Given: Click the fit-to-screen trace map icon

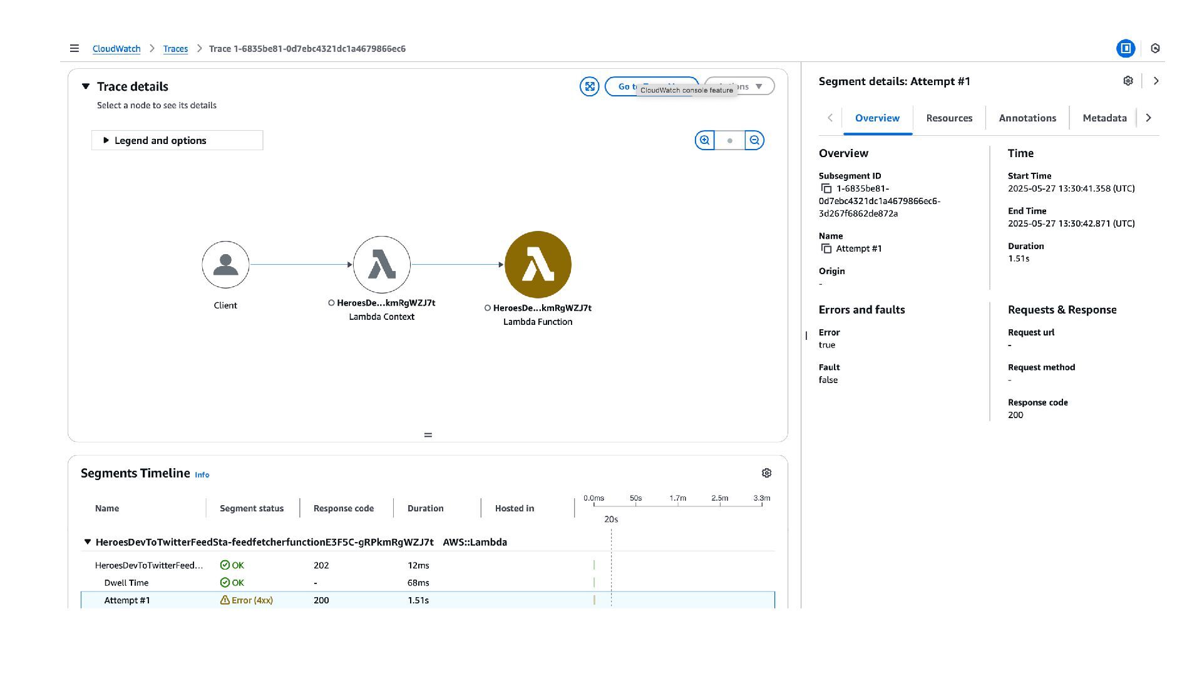Looking at the screenshot, I should click(589, 86).
